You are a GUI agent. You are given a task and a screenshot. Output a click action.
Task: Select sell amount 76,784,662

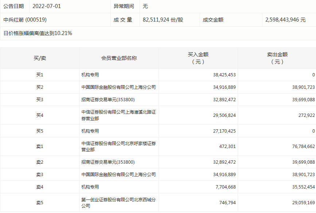pos(304,147)
